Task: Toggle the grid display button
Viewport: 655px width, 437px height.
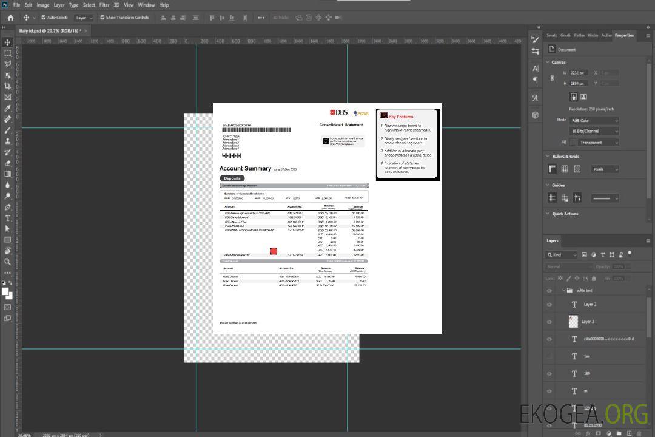Action: click(x=565, y=169)
